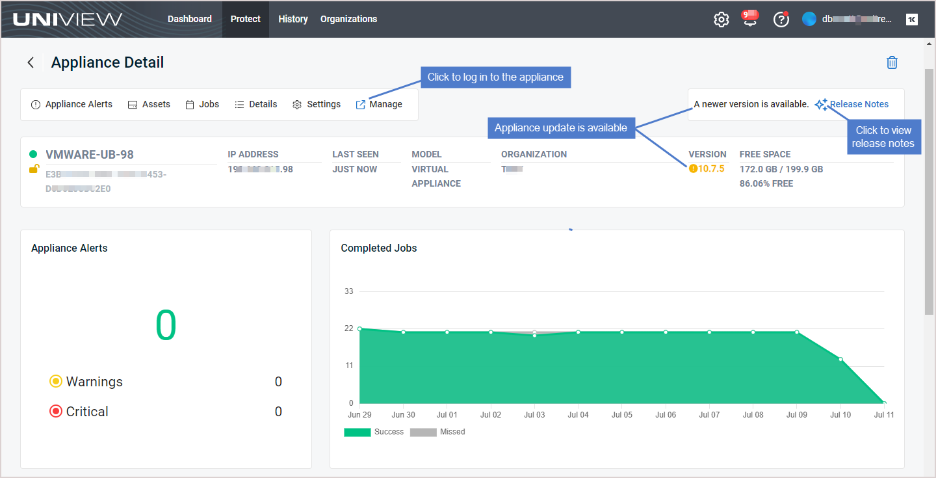Click the Jul 05 axis label
The image size is (936, 478).
click(x=621, y=415)
